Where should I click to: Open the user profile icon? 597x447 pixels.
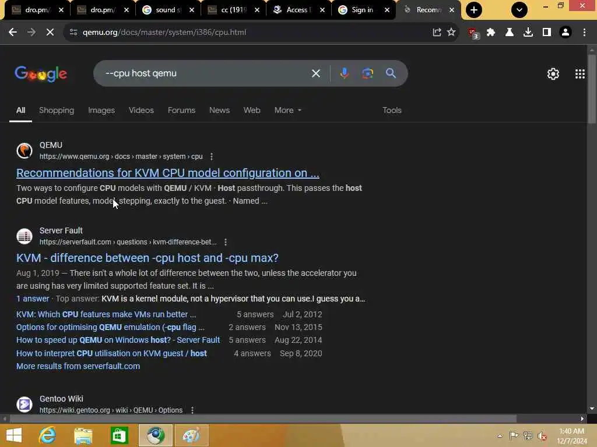point(566,33)
